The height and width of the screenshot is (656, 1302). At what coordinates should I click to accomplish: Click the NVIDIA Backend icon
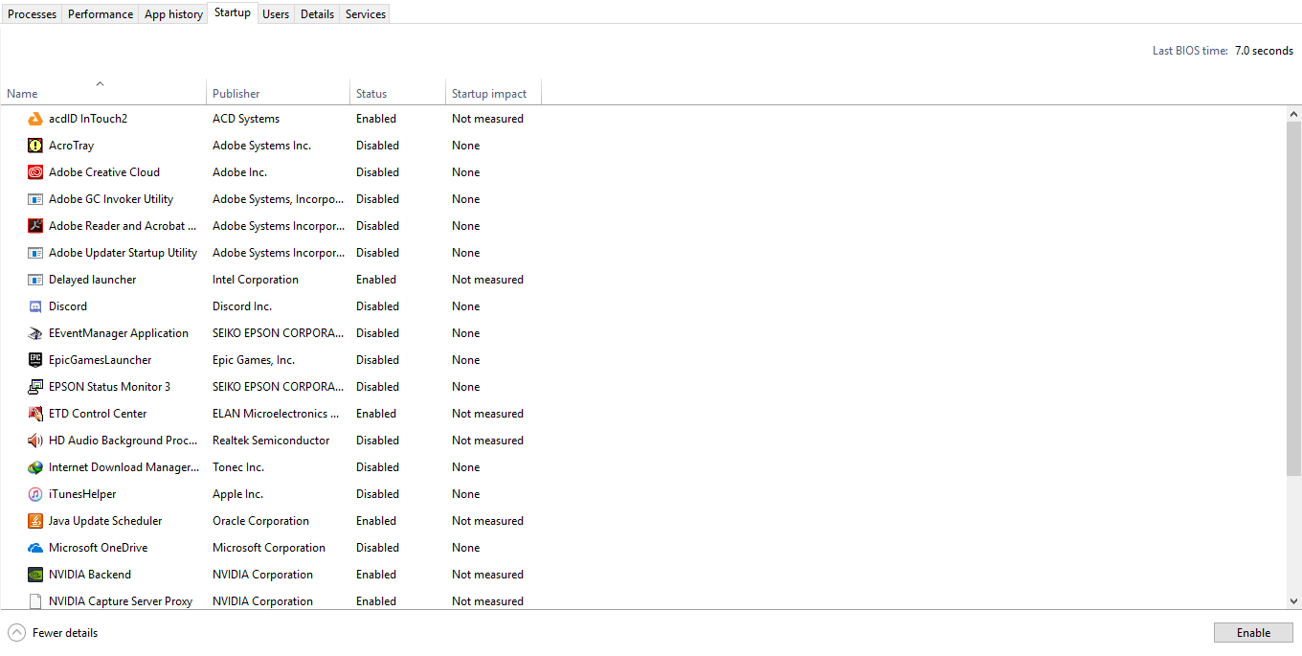(x=35, y=575)
